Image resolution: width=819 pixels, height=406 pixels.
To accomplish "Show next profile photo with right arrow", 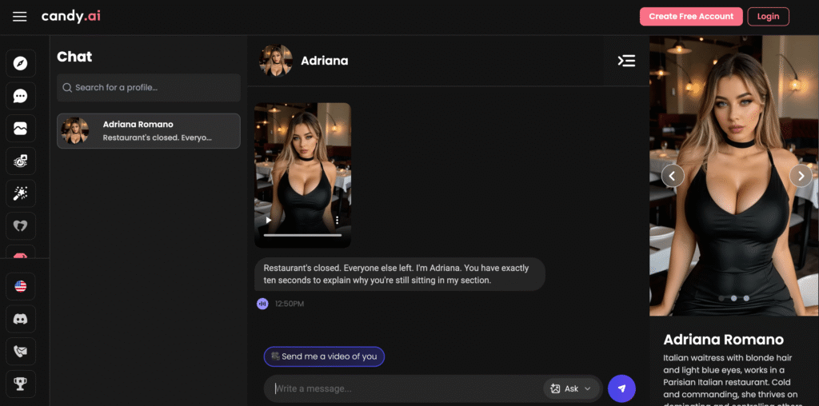I will pos(801,176).
